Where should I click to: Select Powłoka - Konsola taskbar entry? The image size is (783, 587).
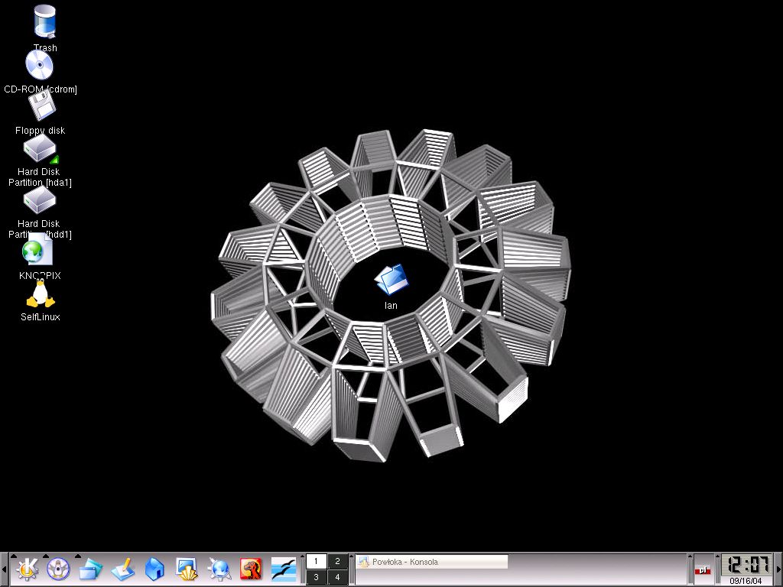pos(432,562)
